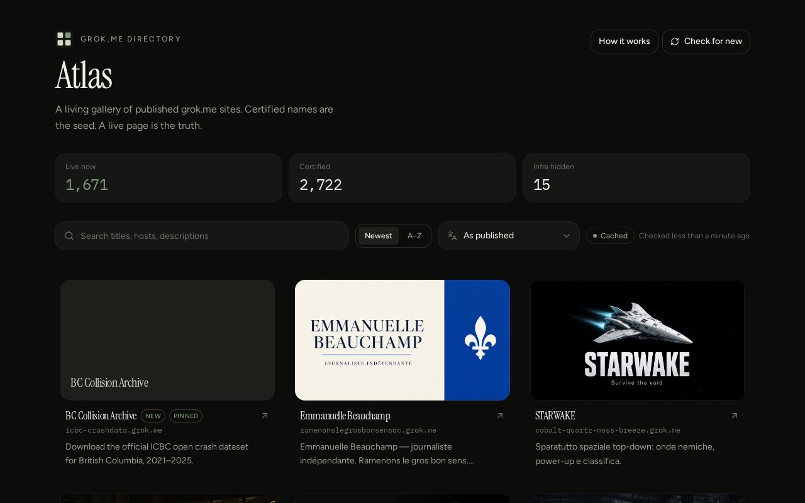Click ramenonslegrosbonsensqc.grok.me host text
This screenshot has height=503, width=805.
pyautogui.click(x=368, y=431)
